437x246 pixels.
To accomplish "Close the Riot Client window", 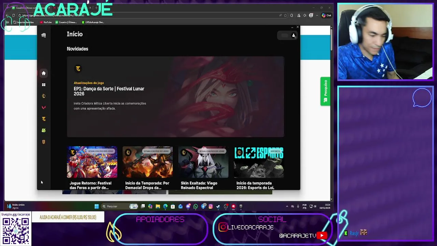I will click(298, 27).
